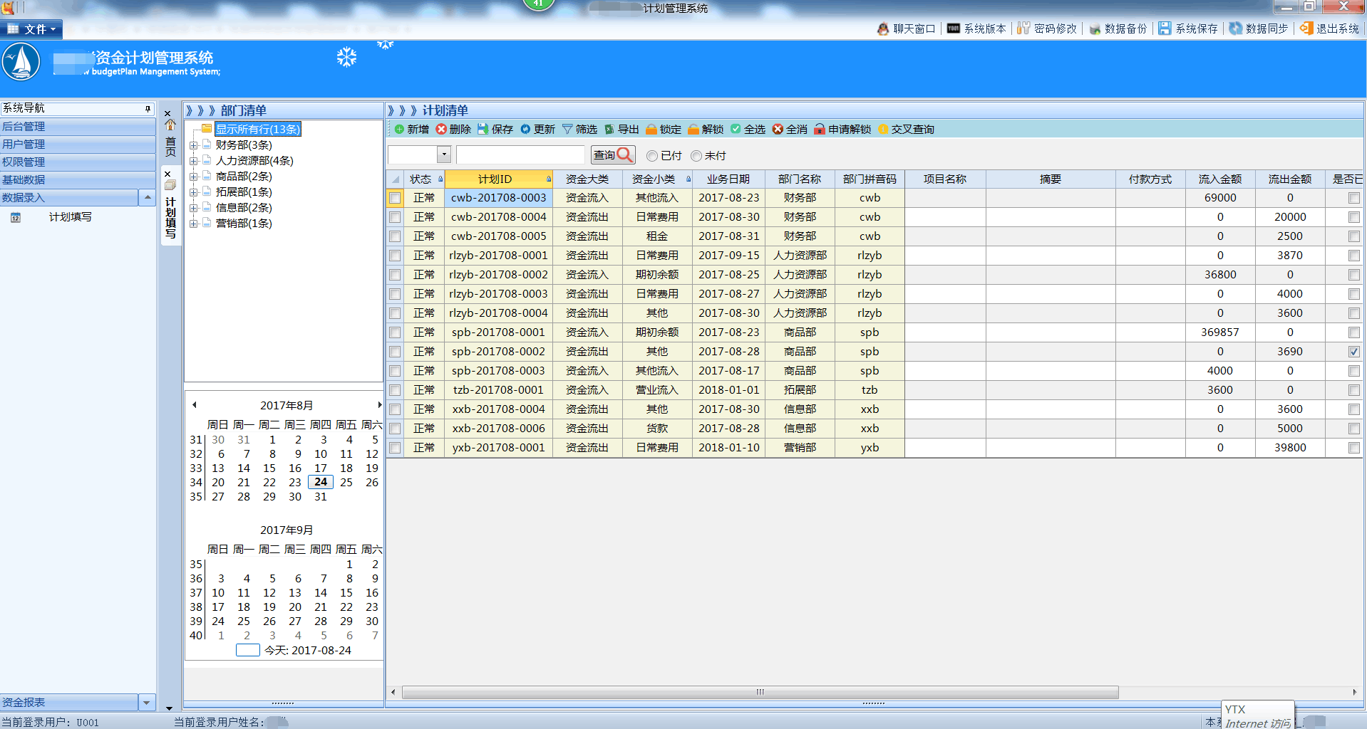This screenshot has width=1367, height=729.
Task: Click the 保存 (save) disk icon
Action: coord(483,129)
